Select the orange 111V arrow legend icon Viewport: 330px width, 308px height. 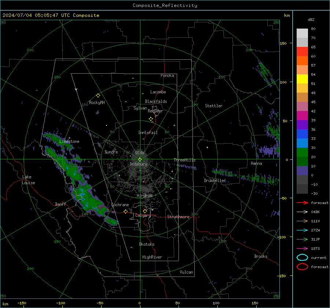pyautogui.click(x=302, y=221)
